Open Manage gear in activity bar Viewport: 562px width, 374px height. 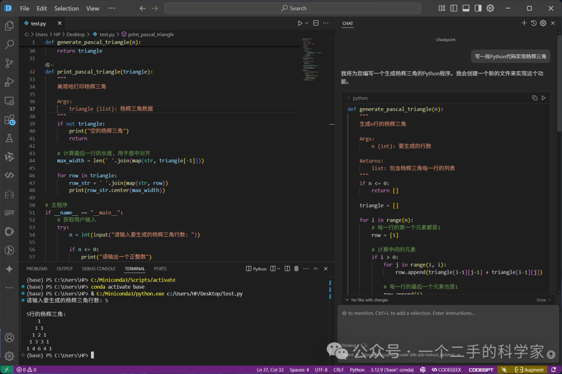9,356
